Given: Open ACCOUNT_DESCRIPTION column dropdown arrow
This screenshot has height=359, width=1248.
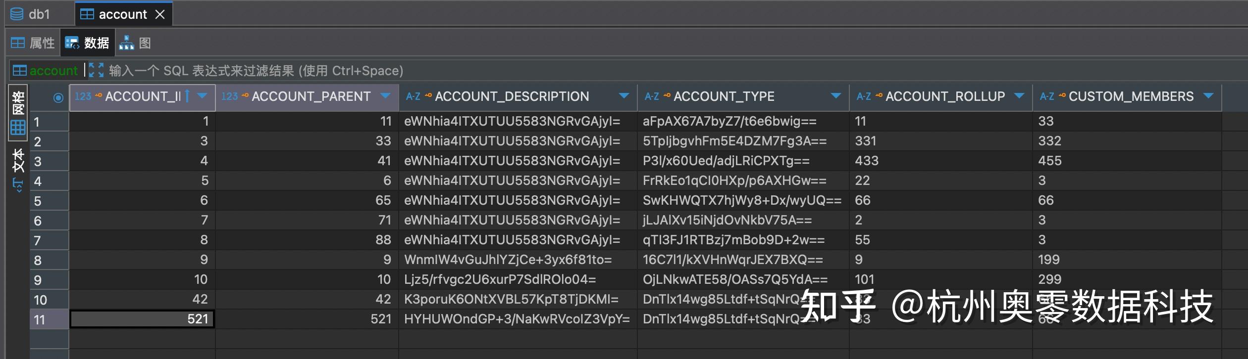Looking at the screenshot, I should tap(624, 96).
